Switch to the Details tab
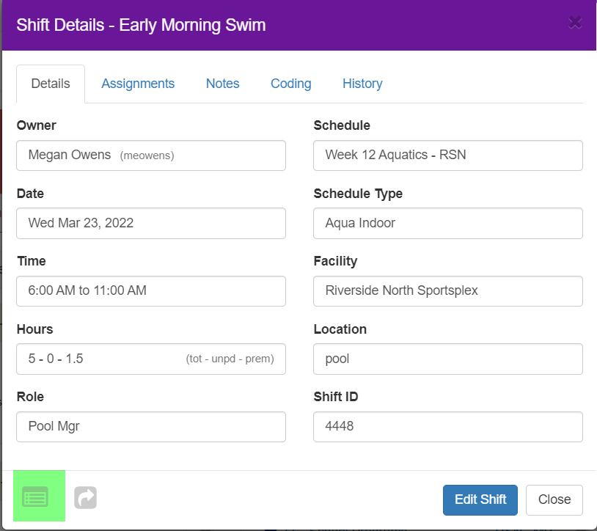597x531 pixels. [51, 84]
